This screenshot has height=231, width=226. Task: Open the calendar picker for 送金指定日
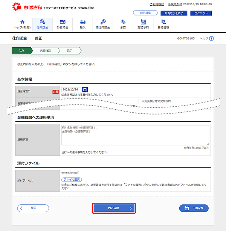click(x=85, y=89)
